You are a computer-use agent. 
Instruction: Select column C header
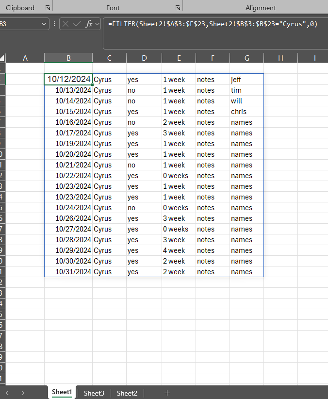point(110,58)
